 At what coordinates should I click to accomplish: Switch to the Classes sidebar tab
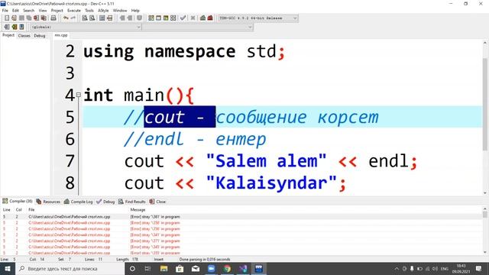tap(24, 36)
